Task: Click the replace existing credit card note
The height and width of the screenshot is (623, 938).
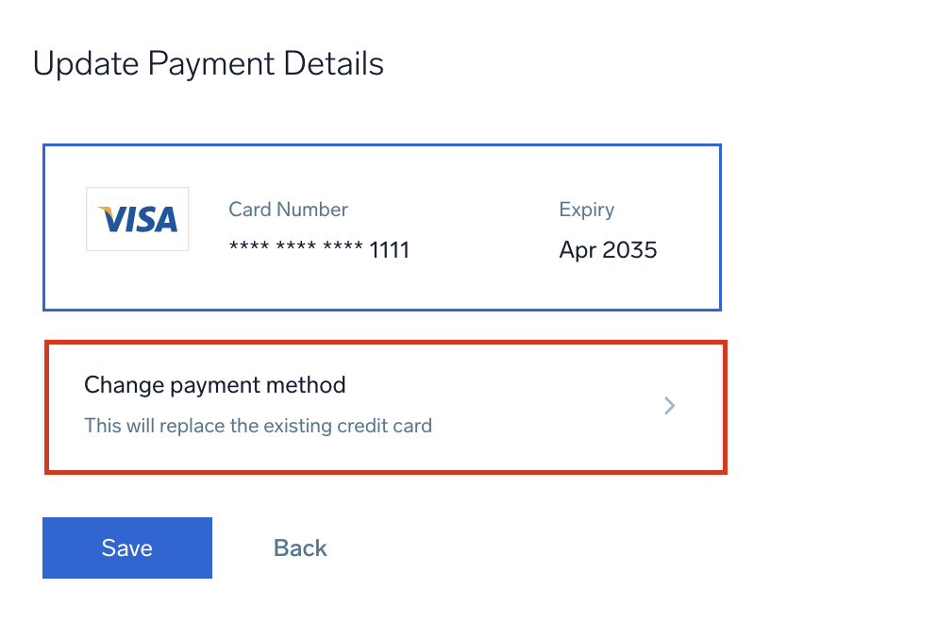Action: 258,426
